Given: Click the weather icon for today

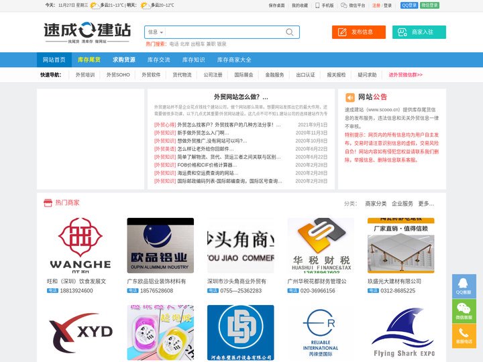Looking at the screenshot, I should [94, 5].
